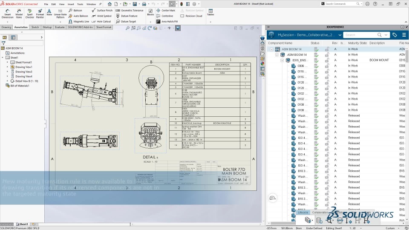Viewport: 409px width, 230px height.
Task: Collapse the 0315_ENS component node
Action: [x=282, y=60]
